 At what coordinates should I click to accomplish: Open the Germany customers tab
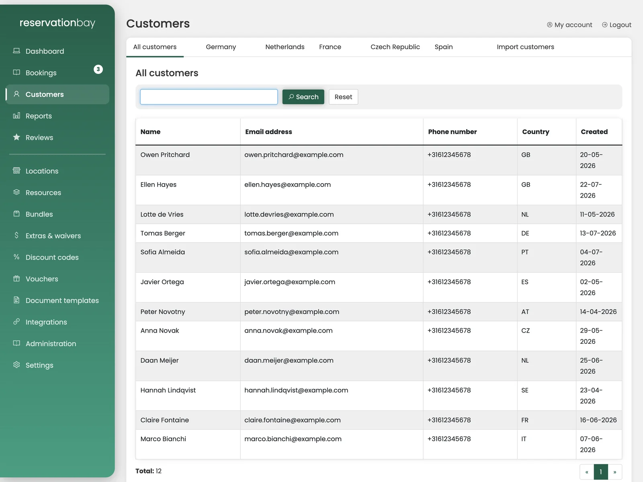click(x=221, y=47)
